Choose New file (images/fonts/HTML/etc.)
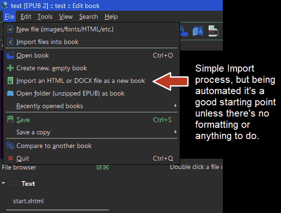Viewport: 281px width, 213px height. coord(91,29)
